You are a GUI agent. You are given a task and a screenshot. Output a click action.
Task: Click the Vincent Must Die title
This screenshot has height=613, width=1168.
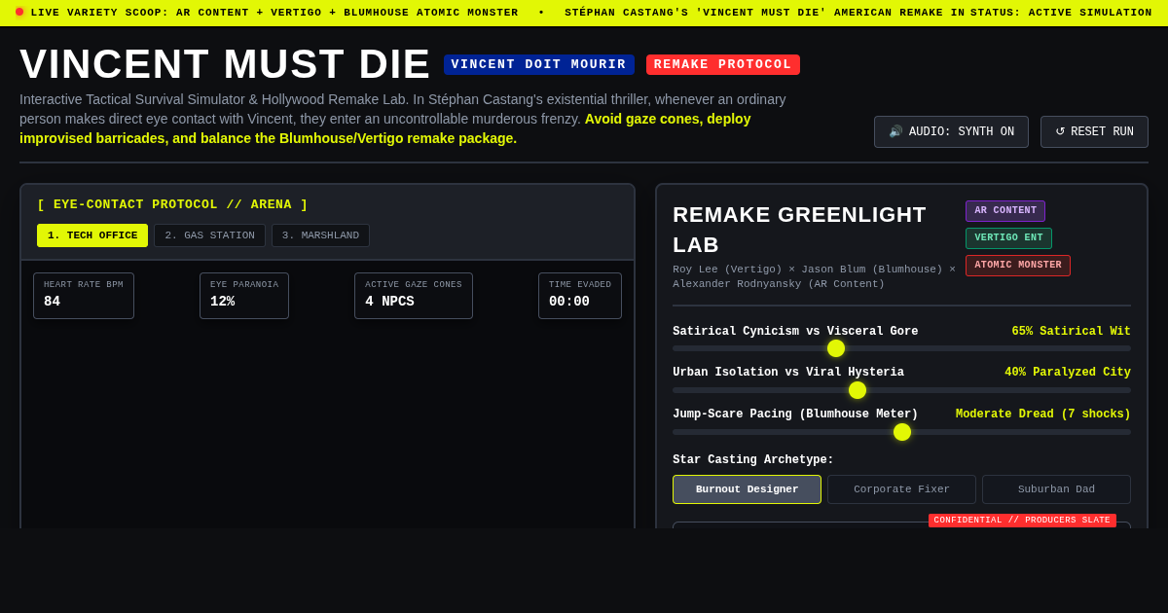point(225,64)
